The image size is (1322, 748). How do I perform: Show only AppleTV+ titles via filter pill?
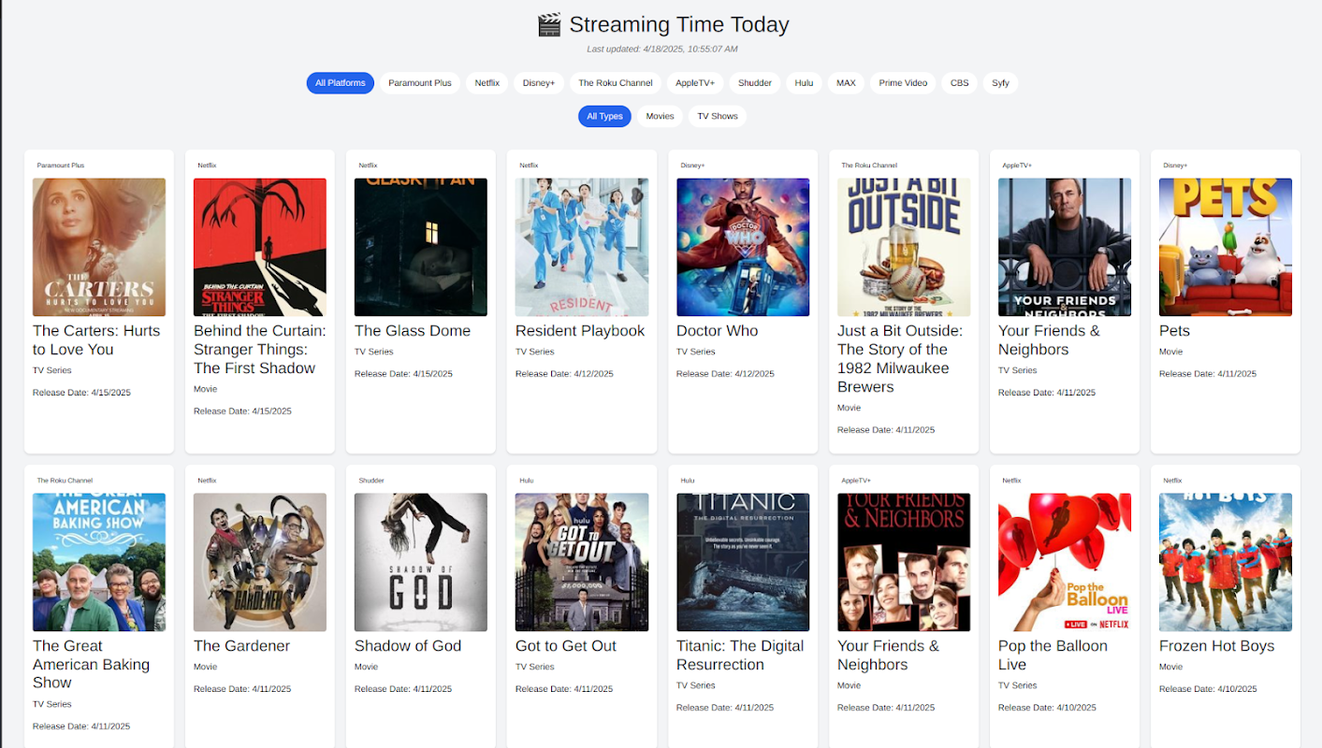(x=695, y=83)
